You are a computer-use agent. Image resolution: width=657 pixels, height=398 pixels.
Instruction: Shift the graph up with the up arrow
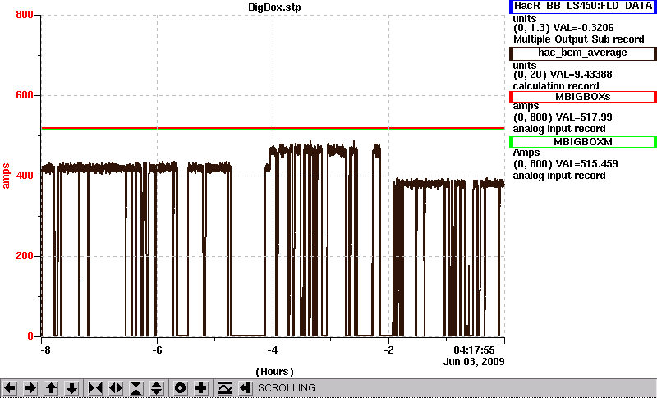coord(51,388)
